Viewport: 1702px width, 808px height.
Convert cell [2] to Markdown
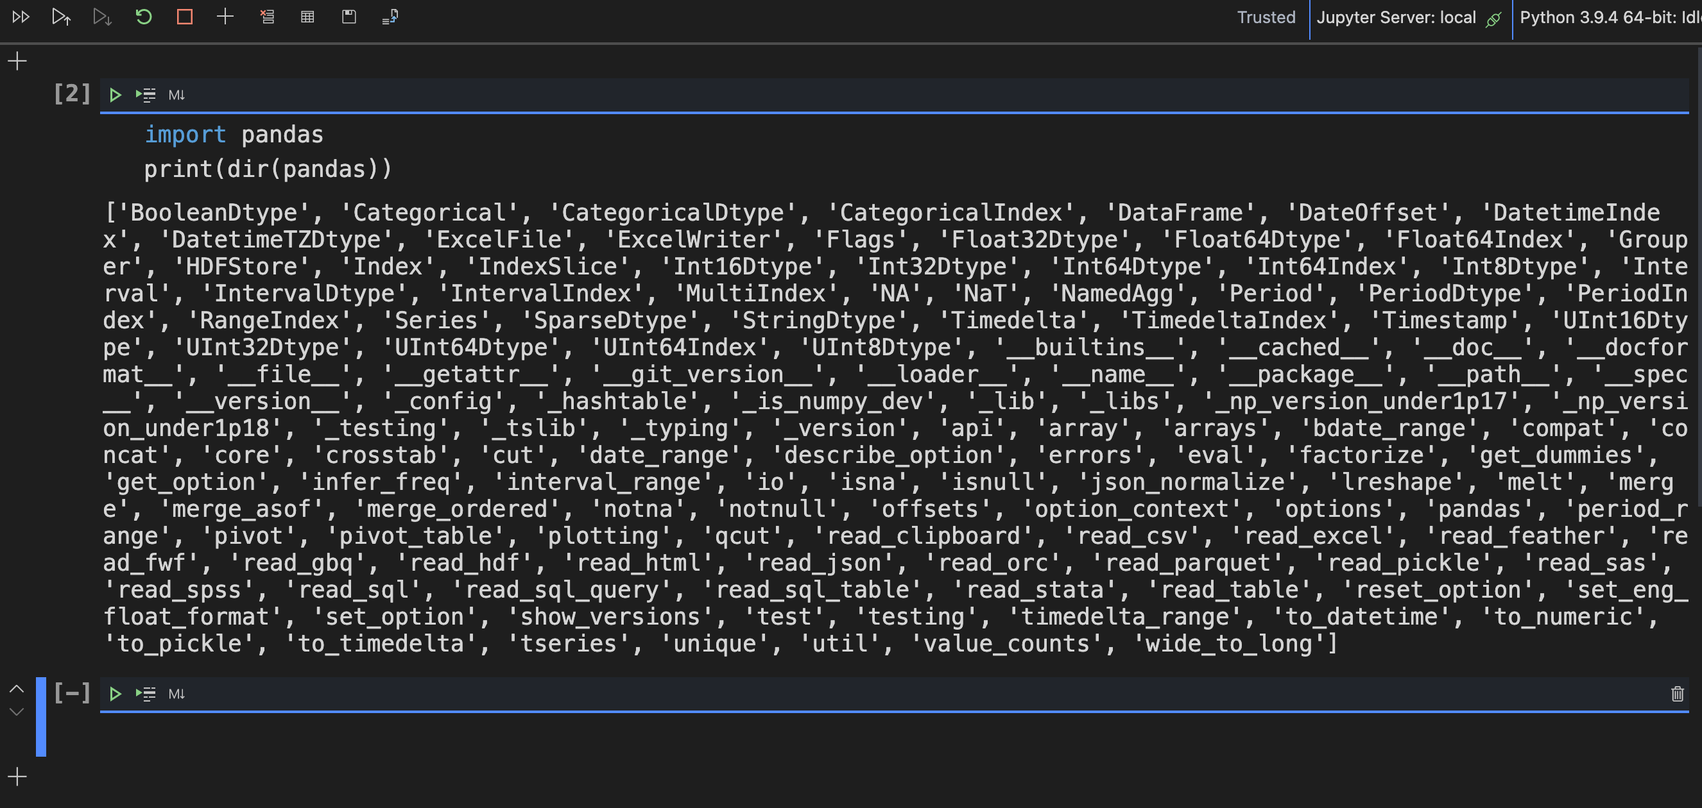[176, 95]
